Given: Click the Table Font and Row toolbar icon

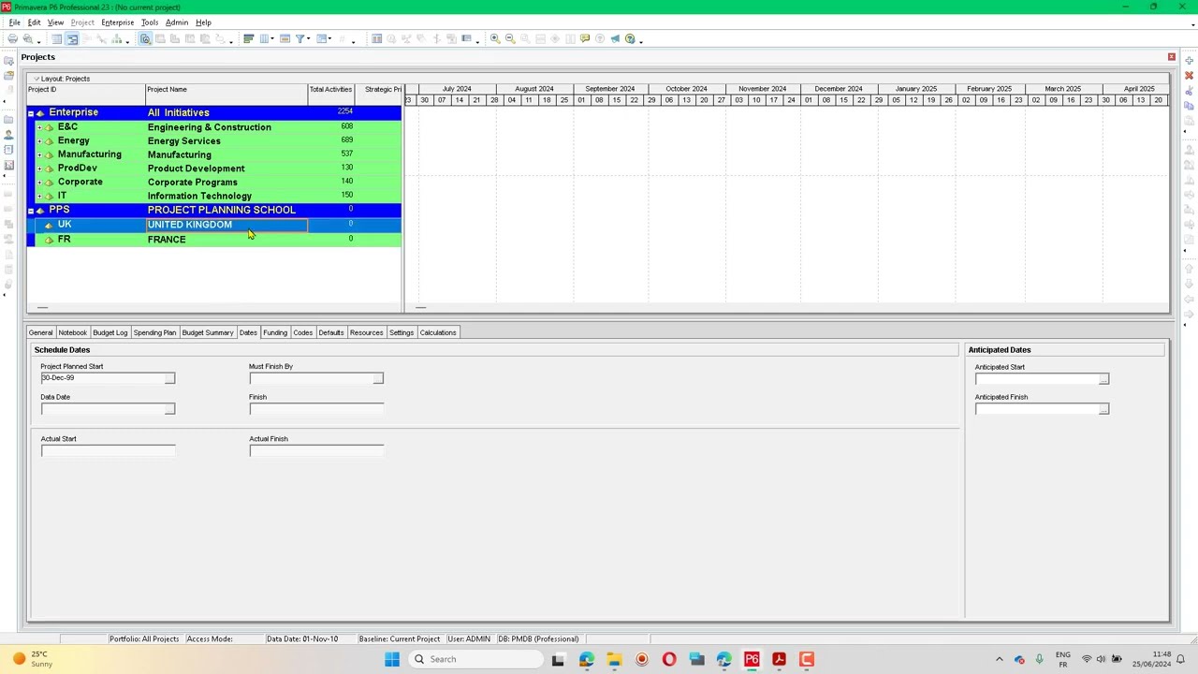Looking at the screenshot, I should (285, 38).
